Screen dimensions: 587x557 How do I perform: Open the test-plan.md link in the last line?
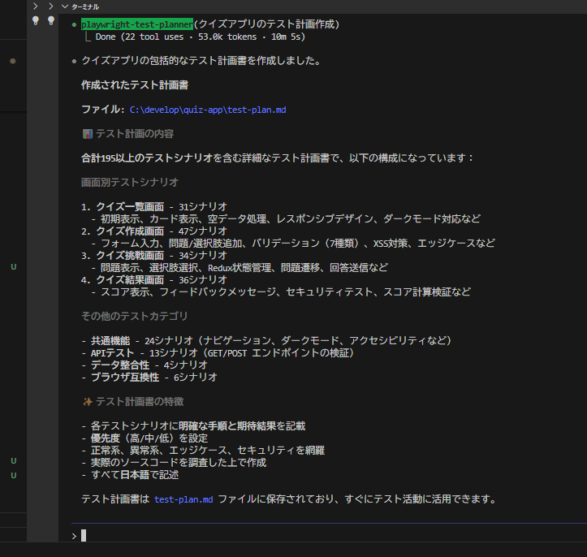coord(183,499)
